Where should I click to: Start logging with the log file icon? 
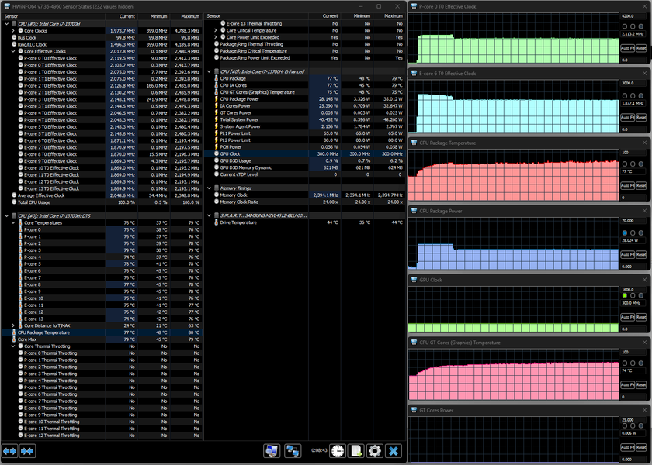point(356,451)
